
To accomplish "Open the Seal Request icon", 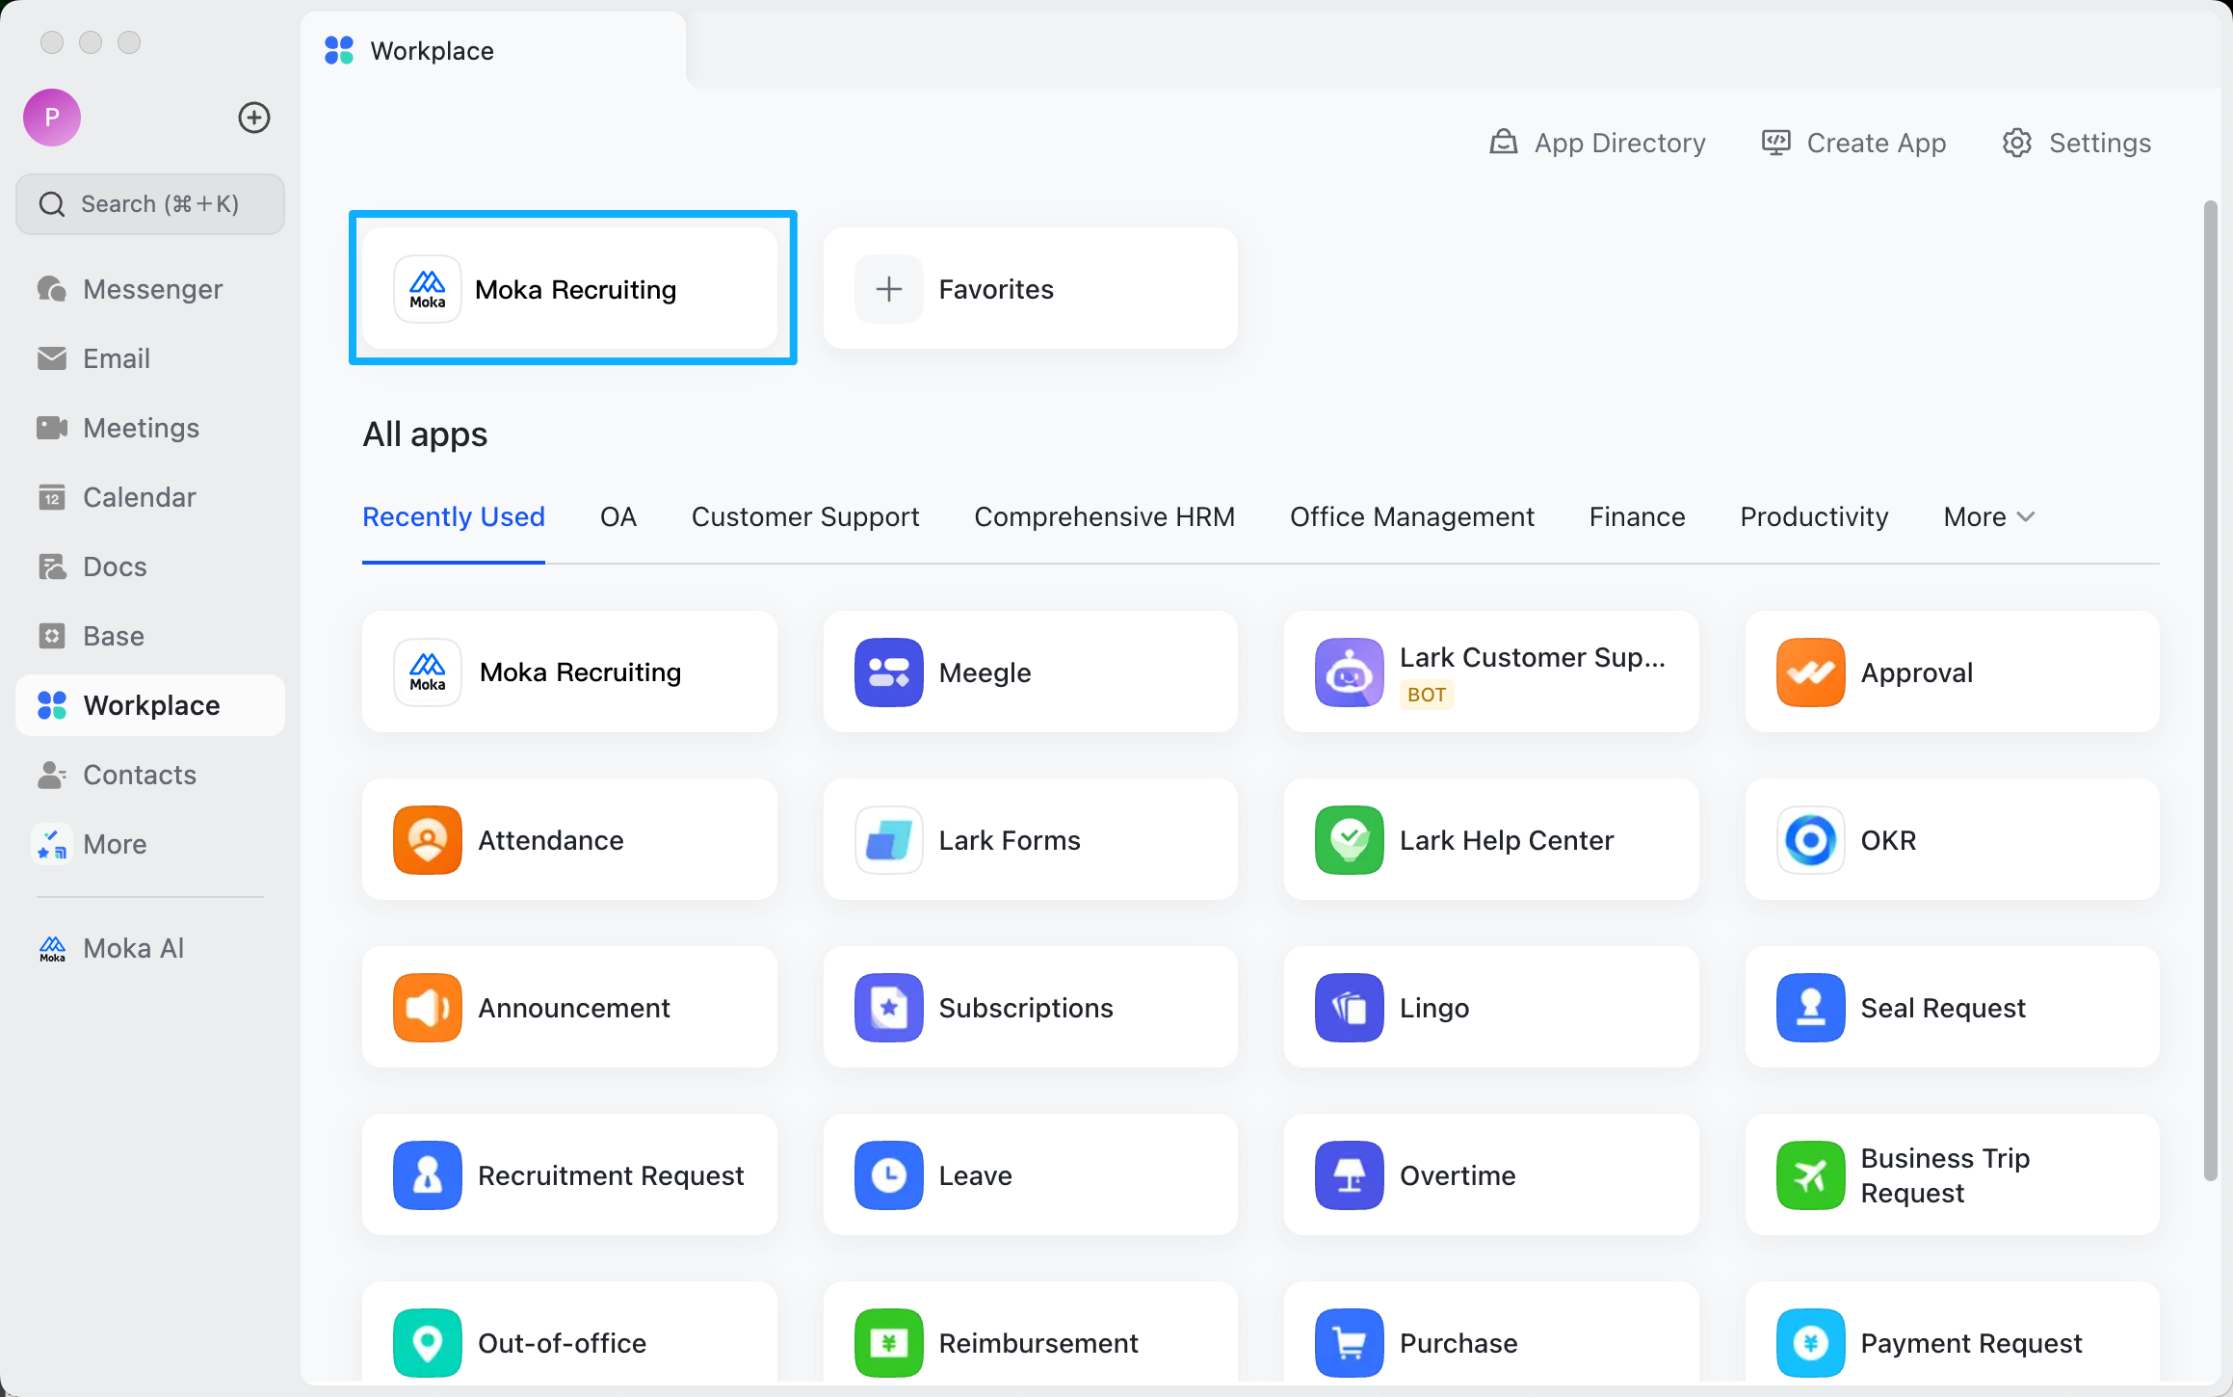I will click(x=1811, y=1008).
